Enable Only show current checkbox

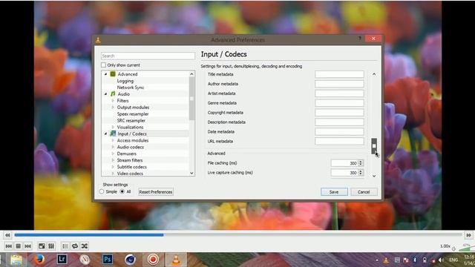point(104,65)
